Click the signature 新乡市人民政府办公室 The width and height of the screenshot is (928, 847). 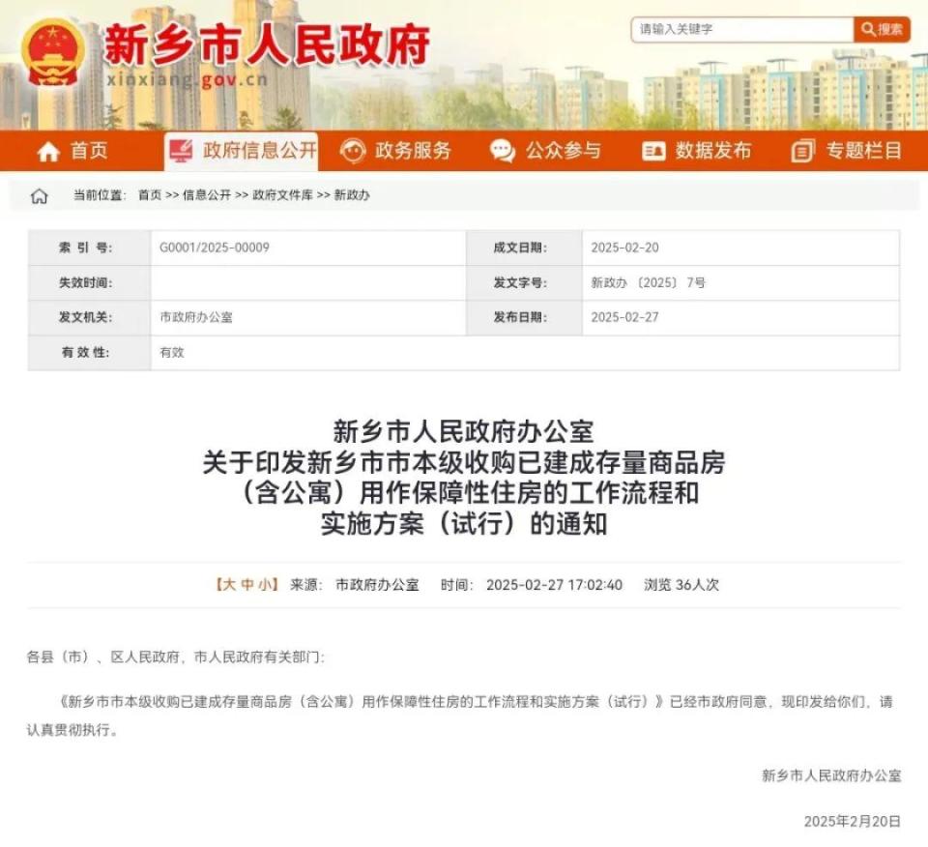click(831, 775)
